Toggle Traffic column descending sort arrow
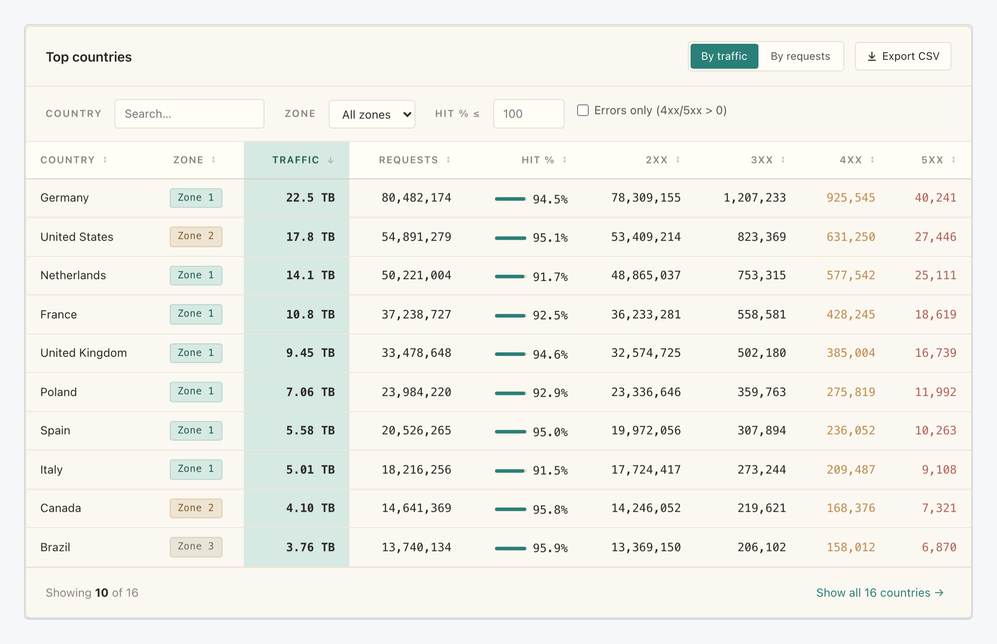The image size is (997, 644). coord(331,160)
